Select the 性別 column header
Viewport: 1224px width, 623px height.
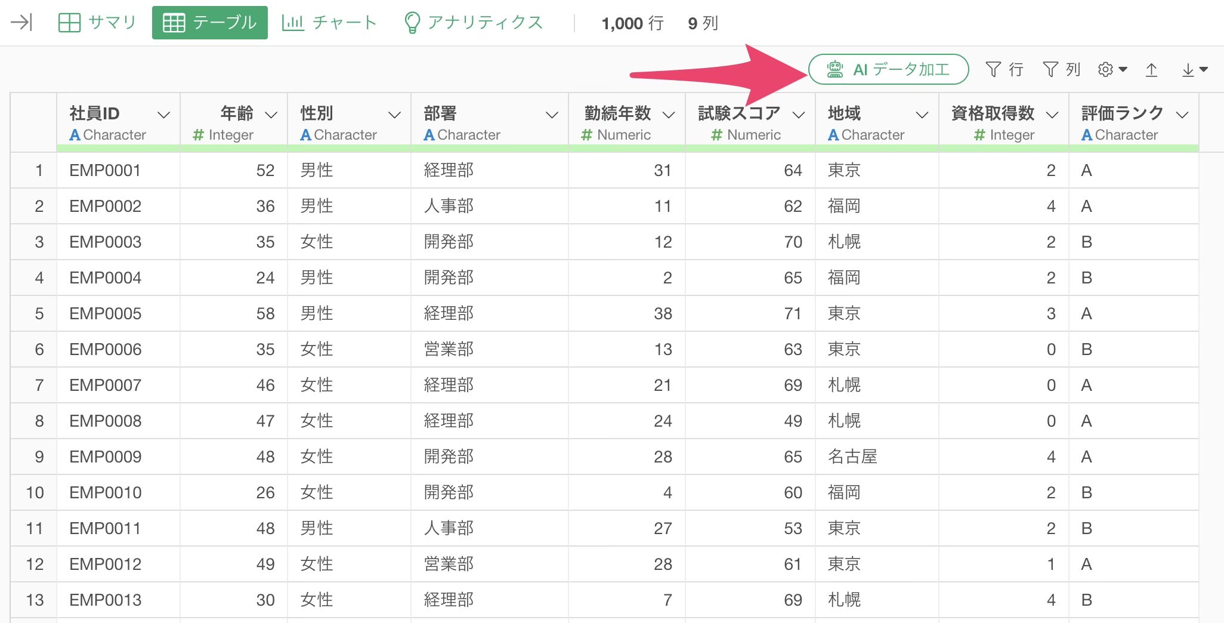[x=317, y=113]
